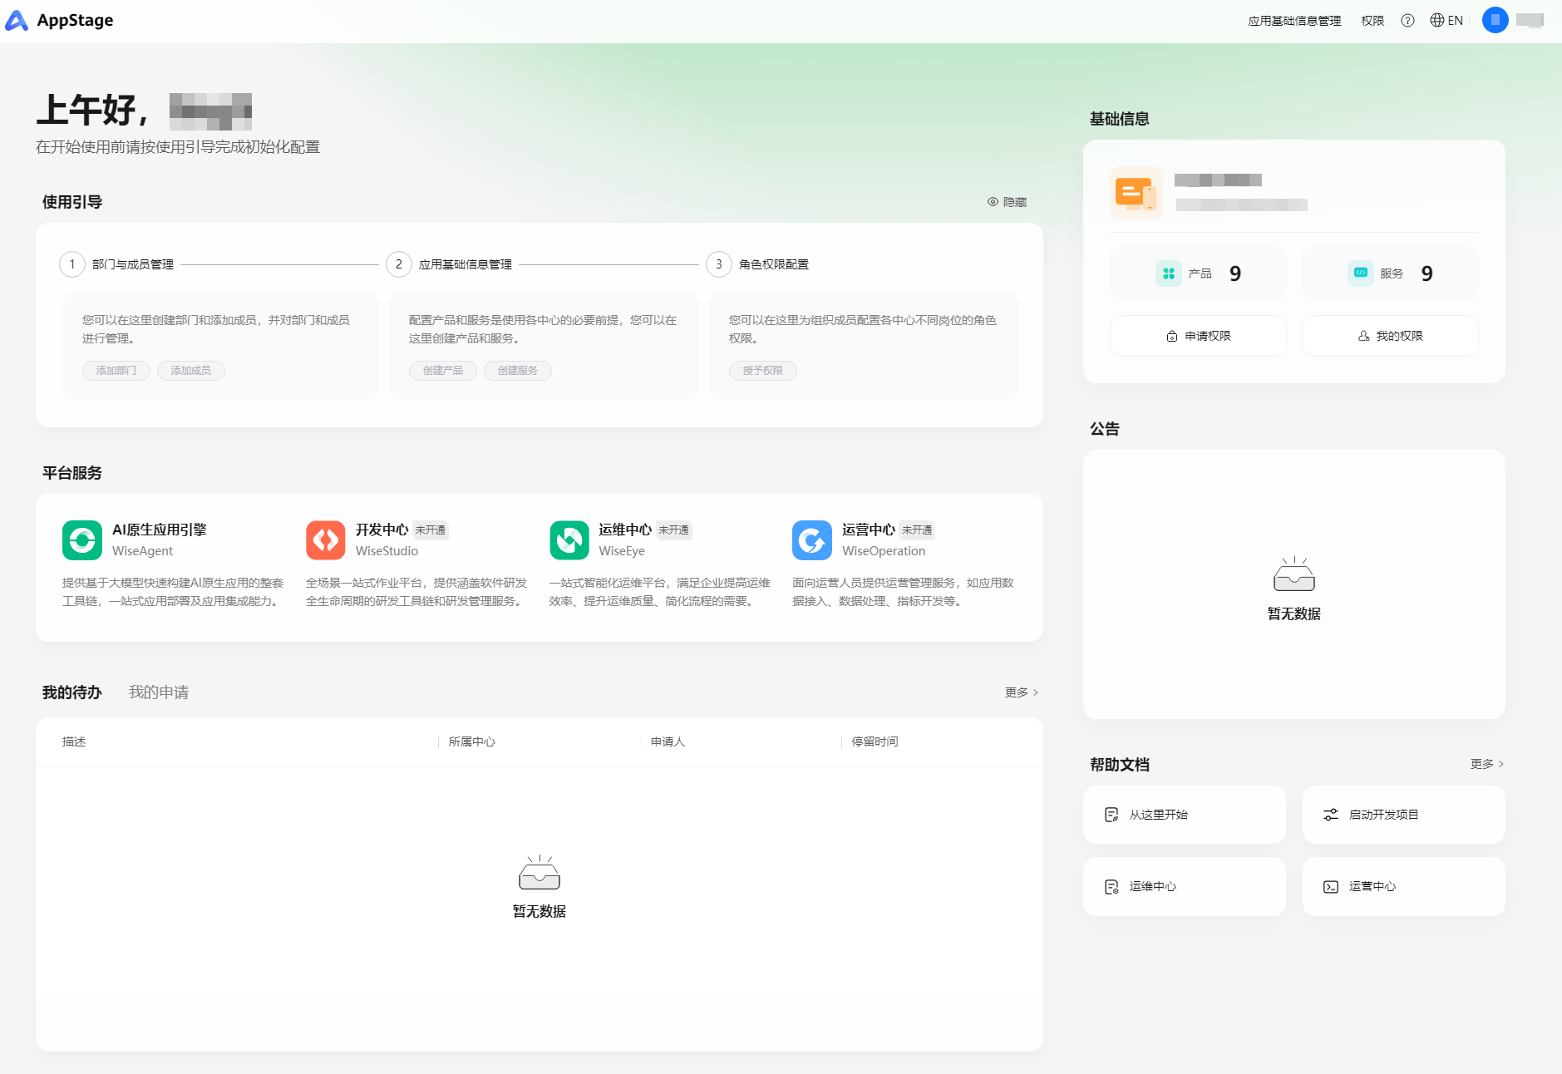1562x1074 pixels.
Task: Select the 我的待办 tab
Action: [x=72, y=692]
